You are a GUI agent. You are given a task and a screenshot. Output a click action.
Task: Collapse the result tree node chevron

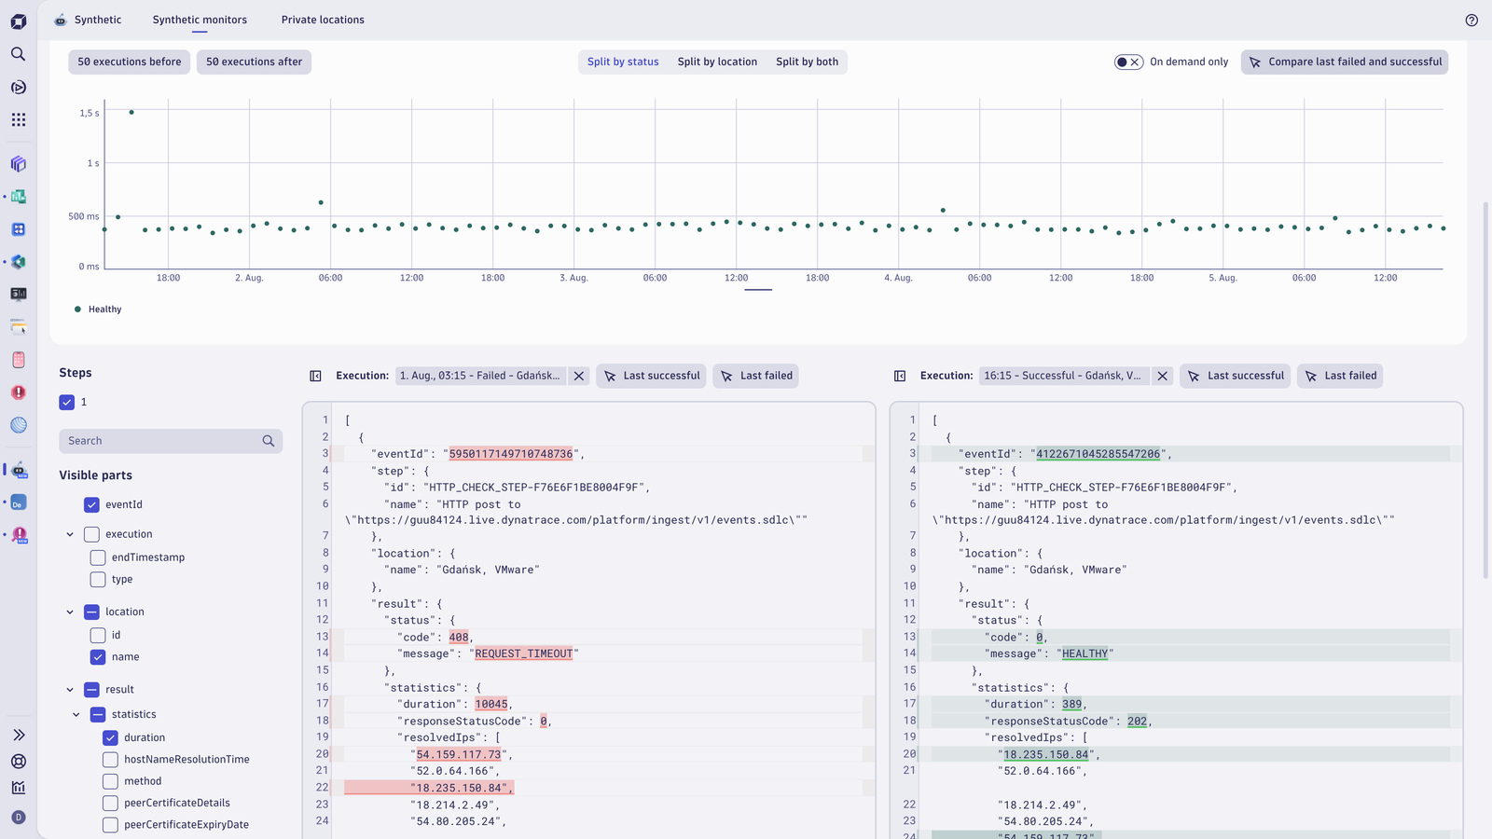[70, 690]
